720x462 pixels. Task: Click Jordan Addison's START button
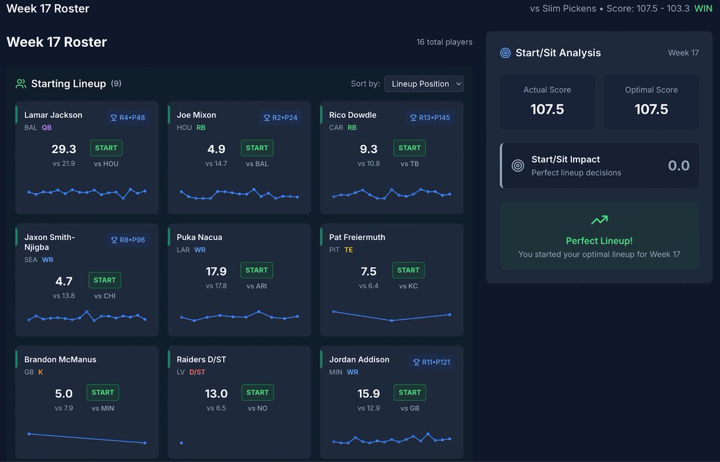point(409,392)
